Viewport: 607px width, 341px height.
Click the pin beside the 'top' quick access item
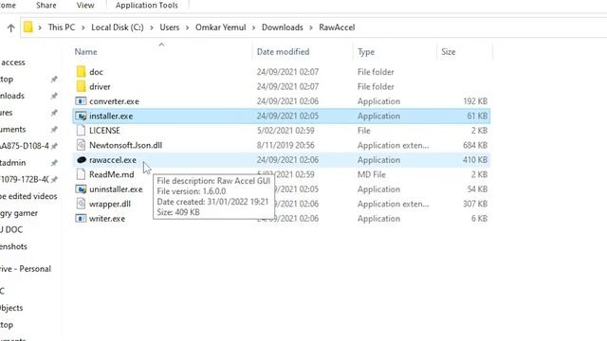(x=54, y=79)
